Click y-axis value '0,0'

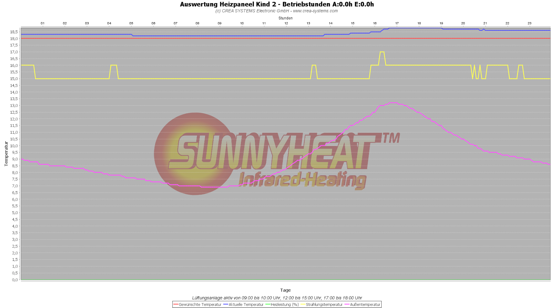15,280
